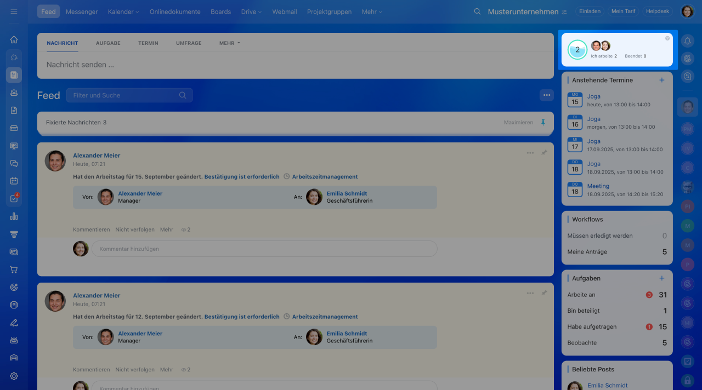Viewport: 702px width, 390px height.
Task: Open the employees icon in the left sidebar
Action: coord(14,93)
